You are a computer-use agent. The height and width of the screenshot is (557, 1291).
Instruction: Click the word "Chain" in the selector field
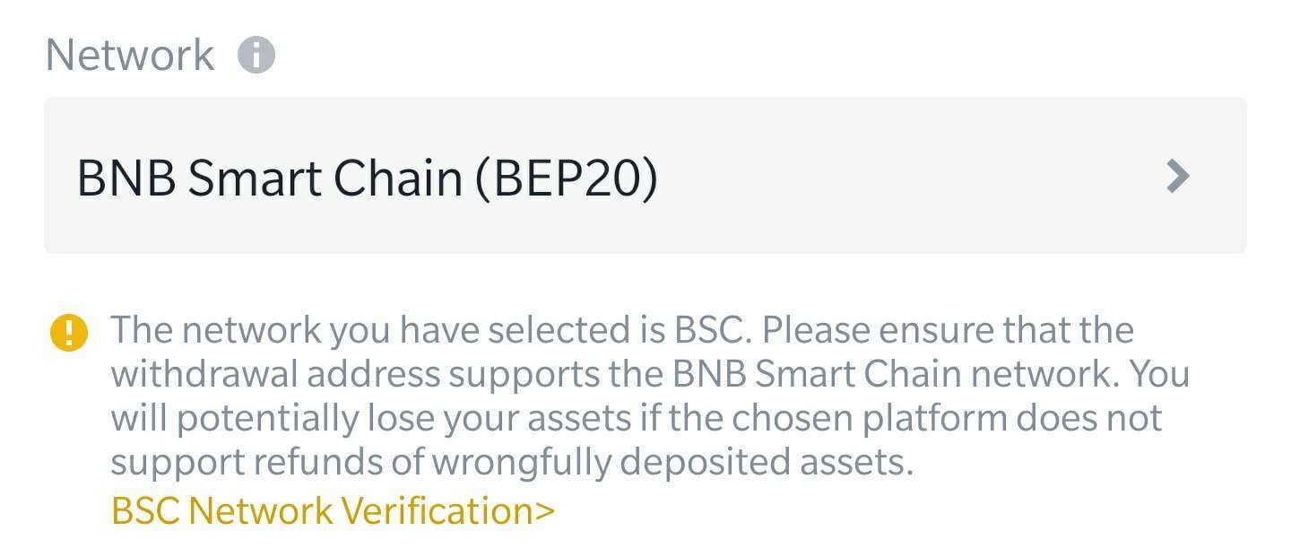pyautogui.click(x=398, y=178)
